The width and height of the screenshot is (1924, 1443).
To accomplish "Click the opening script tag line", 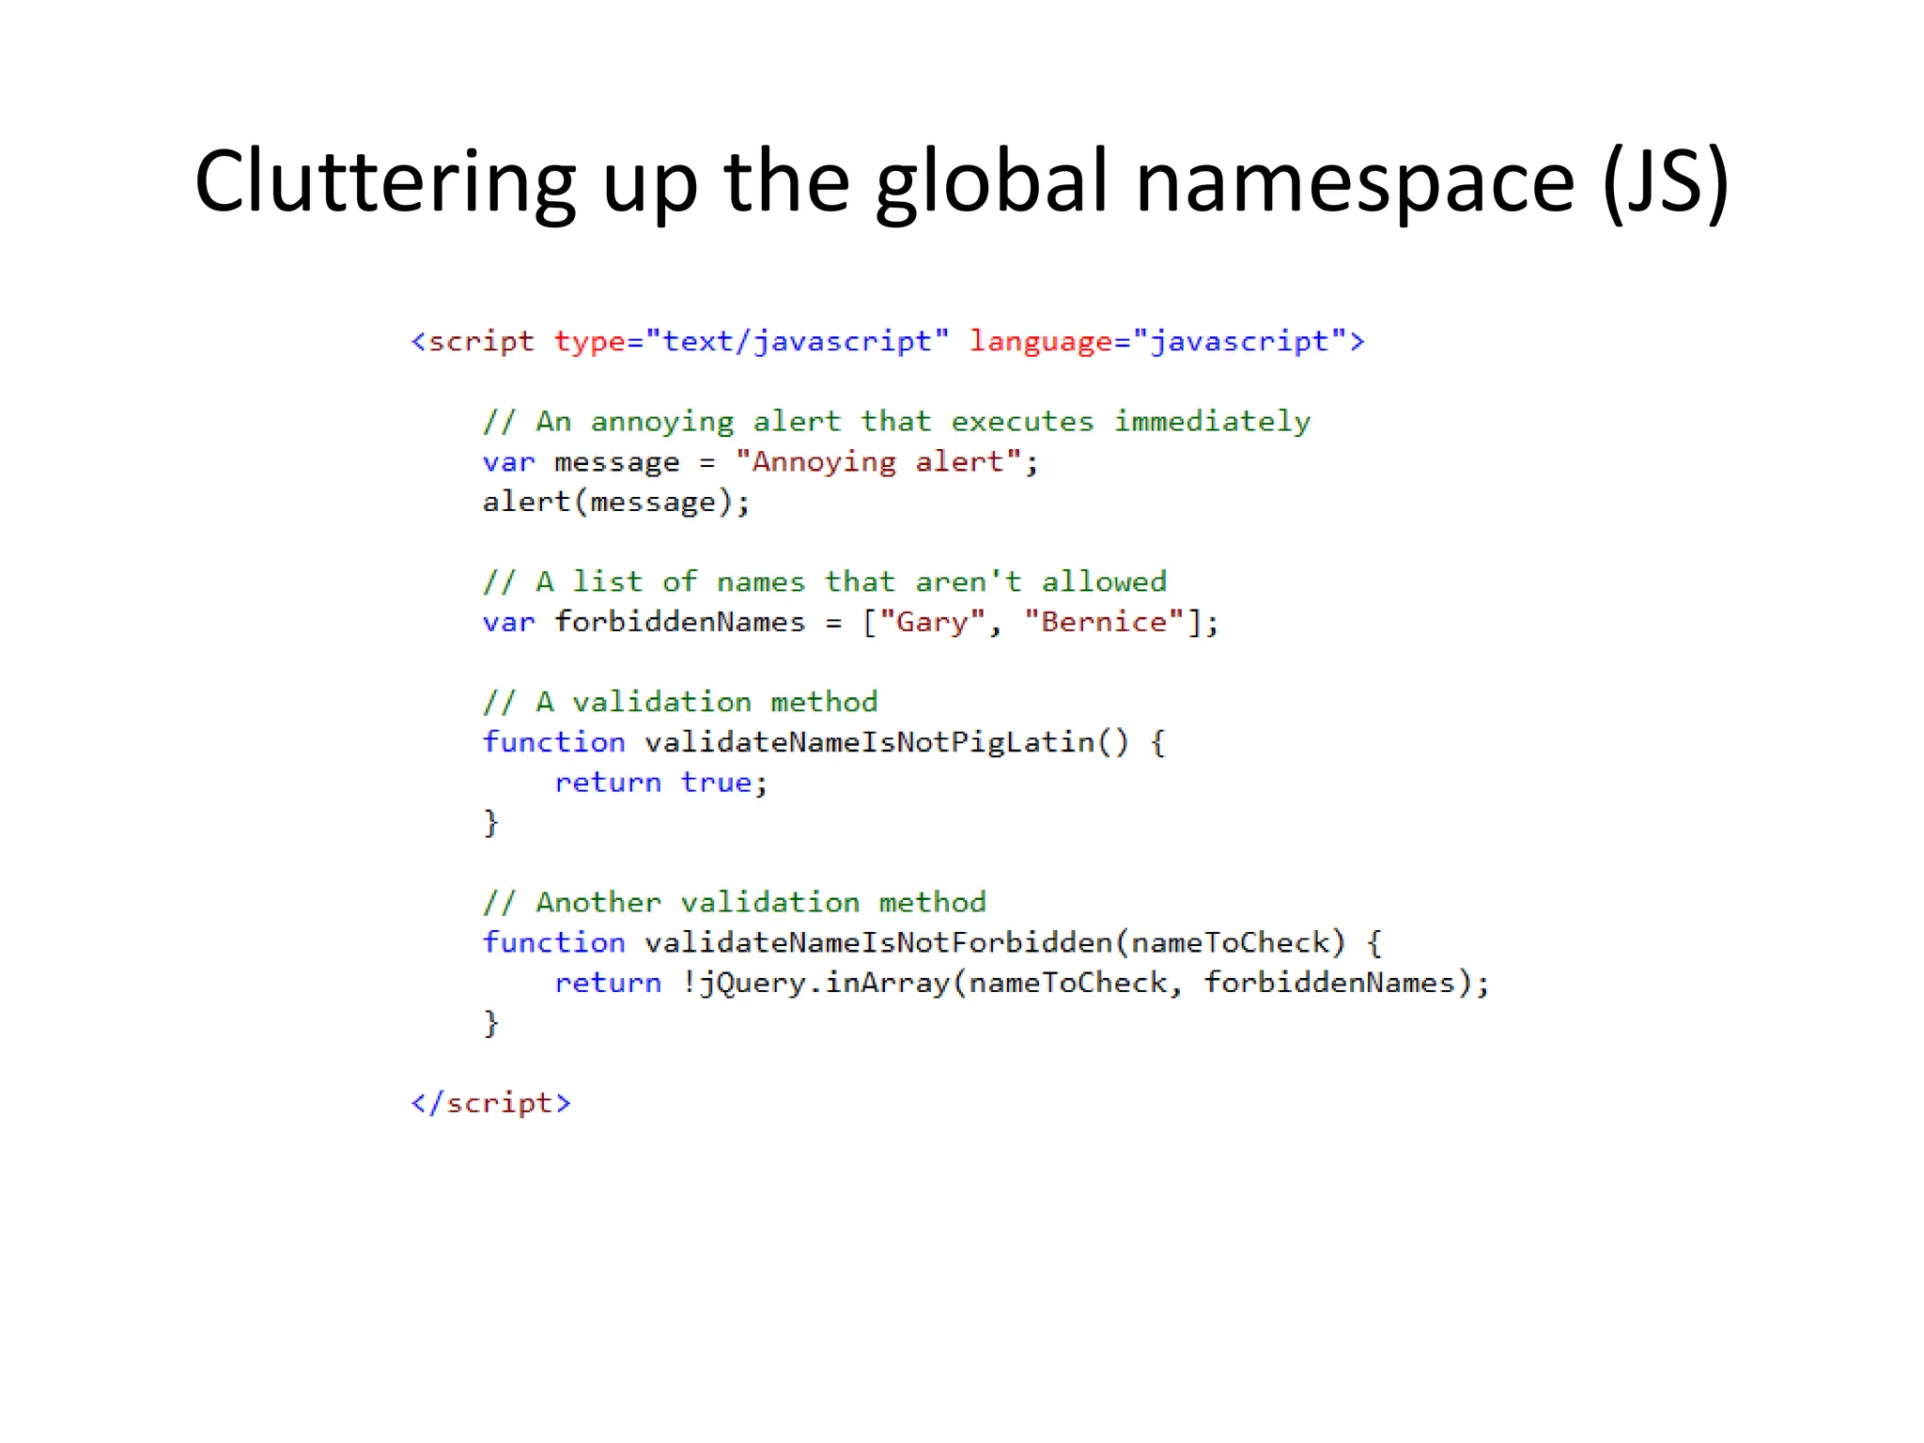I will tap(888, 341).
